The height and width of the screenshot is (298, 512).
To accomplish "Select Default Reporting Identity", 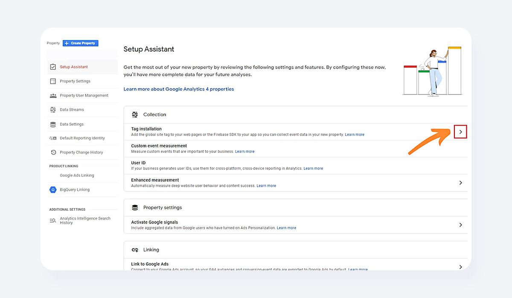I will [x=82, y=138].
